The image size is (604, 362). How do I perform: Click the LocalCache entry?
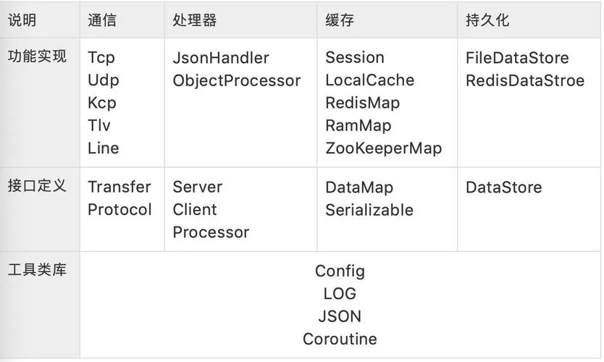(x=370, y=80)
